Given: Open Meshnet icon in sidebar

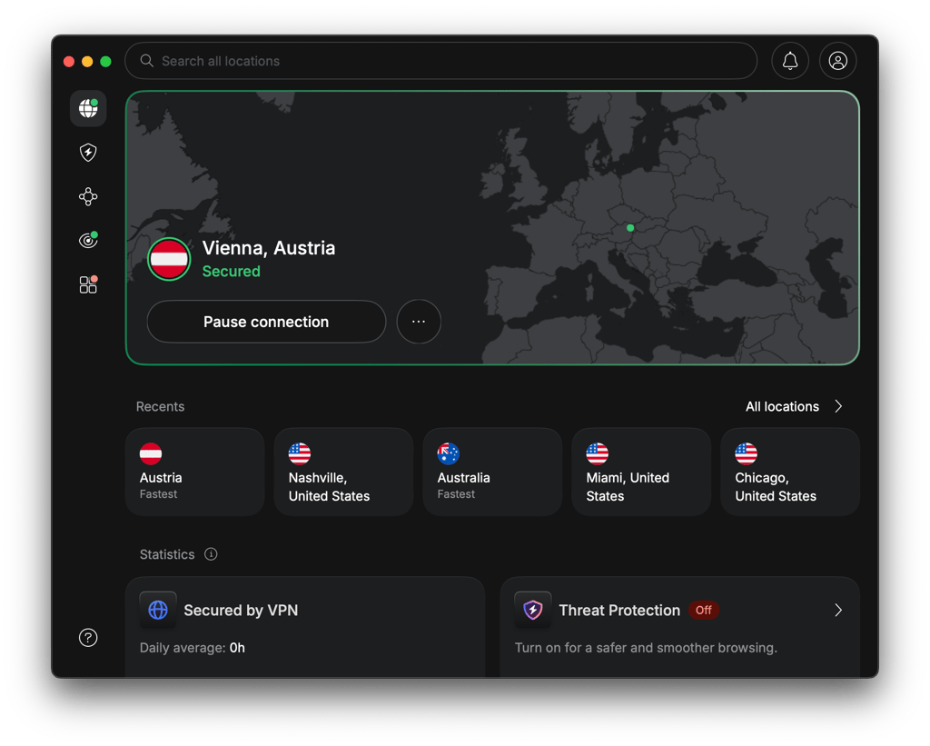Looking at the screenshot, I should (x=88, y=196).
